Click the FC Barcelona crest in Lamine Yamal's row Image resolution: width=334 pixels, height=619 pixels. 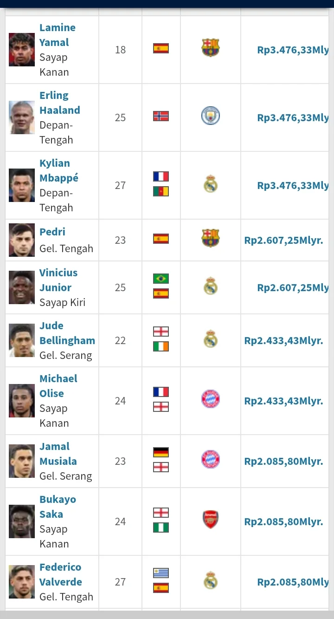[211, 48]
